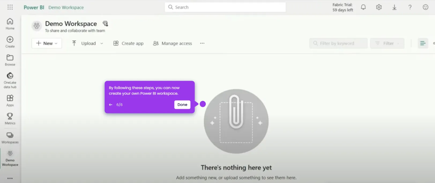Viewport: 435px width, 183px height.
Task: Open the download menu icon
Action: tap(394, 7)
